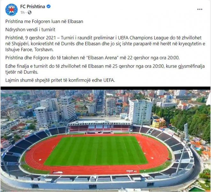The width and height of the screenshot is (211, 192).
Task: Click the yellow building beside the stadium
Action: pyautogui.click(x=159, y=123)
